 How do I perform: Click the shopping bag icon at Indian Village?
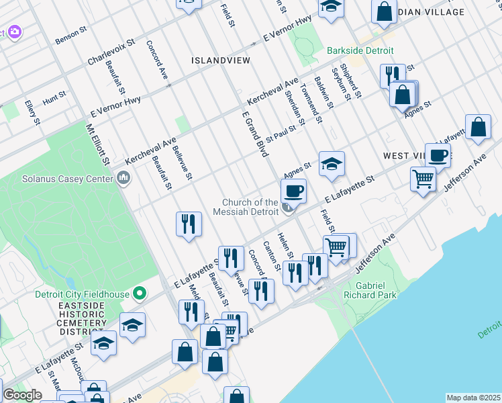pyautogui.click(x=384, y=11)
